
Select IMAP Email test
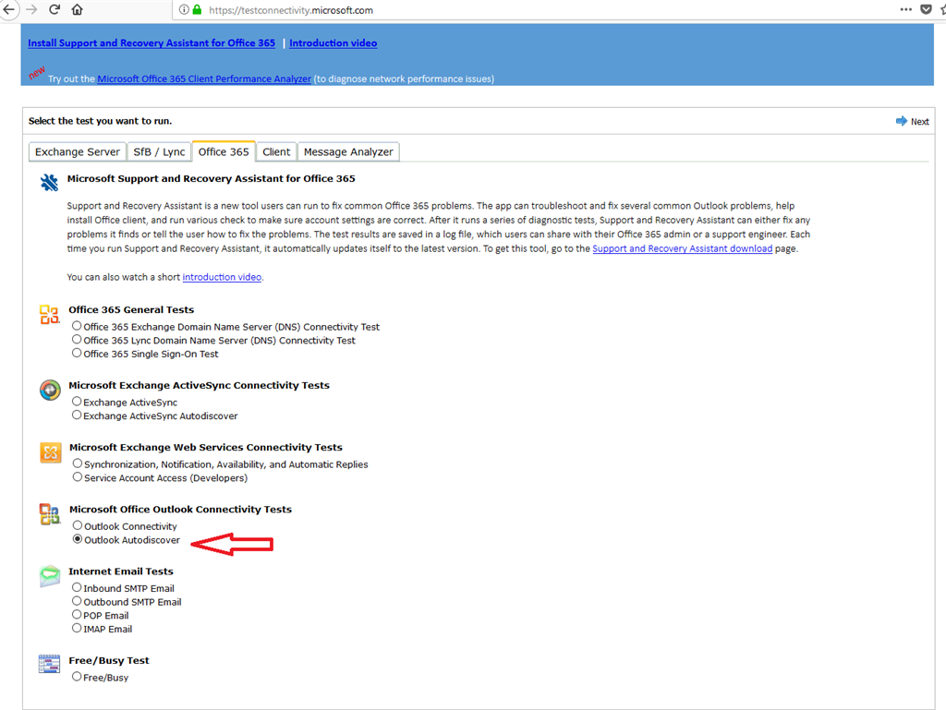tap(77, 628)
